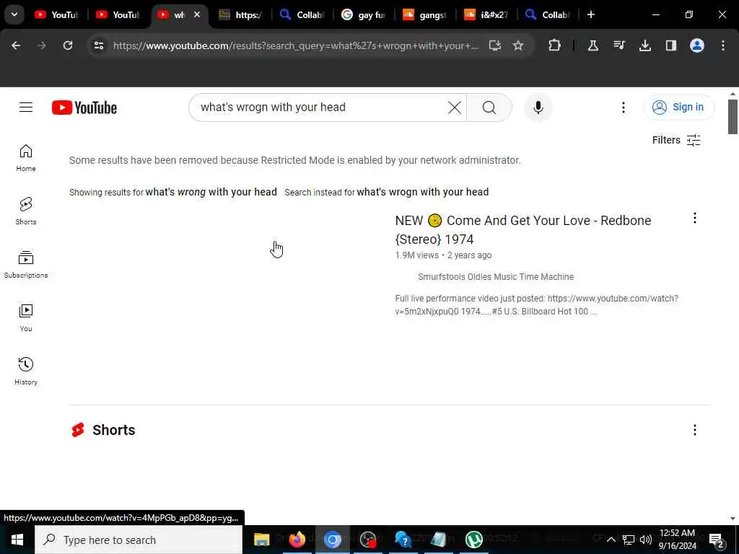Image resolution: width=739 pixels, height=554 pixels.
Task: View site information icon in address bar
Action: [98, 45]
